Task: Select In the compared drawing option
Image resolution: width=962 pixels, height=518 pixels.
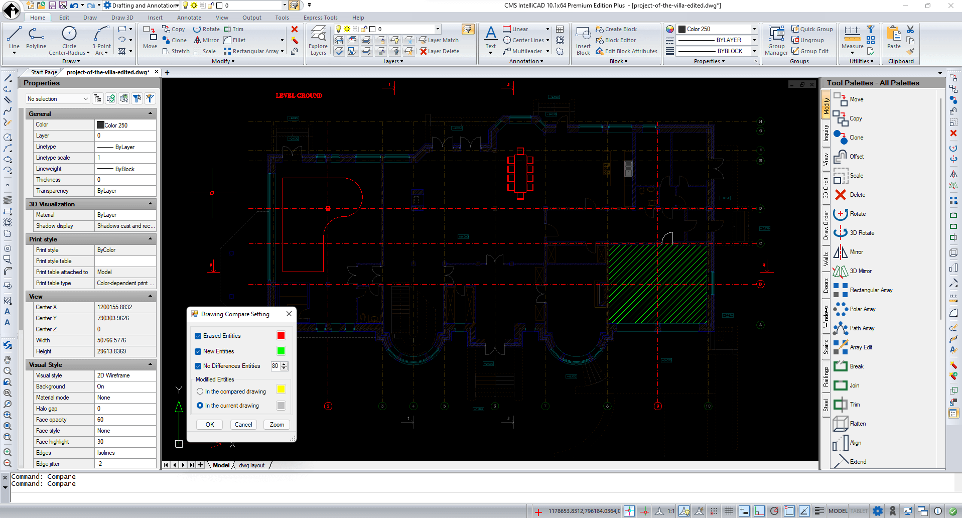Action: pyautogui.click(x=200, y=391)
